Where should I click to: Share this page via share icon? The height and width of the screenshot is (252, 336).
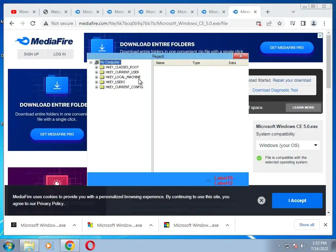coord(269,23)
